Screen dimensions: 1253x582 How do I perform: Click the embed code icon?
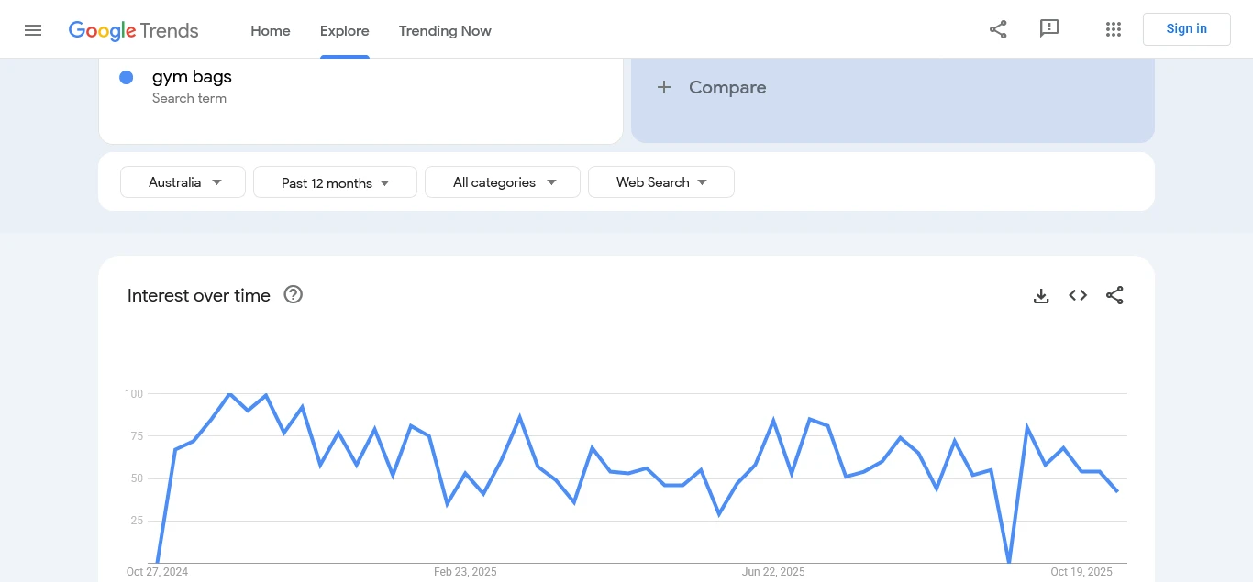tap(1078, 295)
